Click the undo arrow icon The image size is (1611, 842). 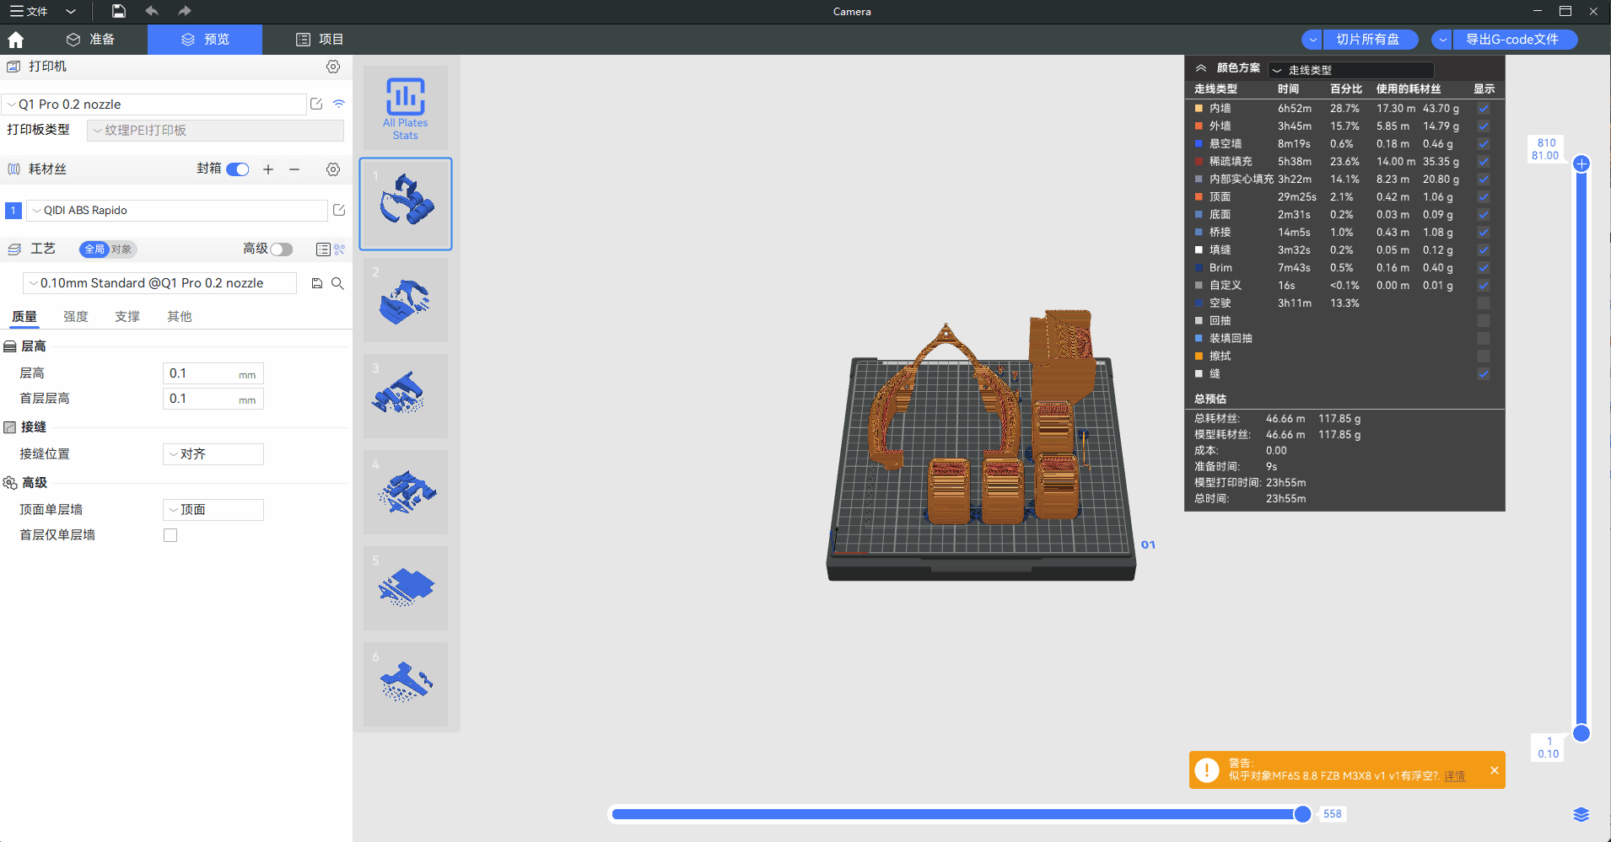pos(152,11)
